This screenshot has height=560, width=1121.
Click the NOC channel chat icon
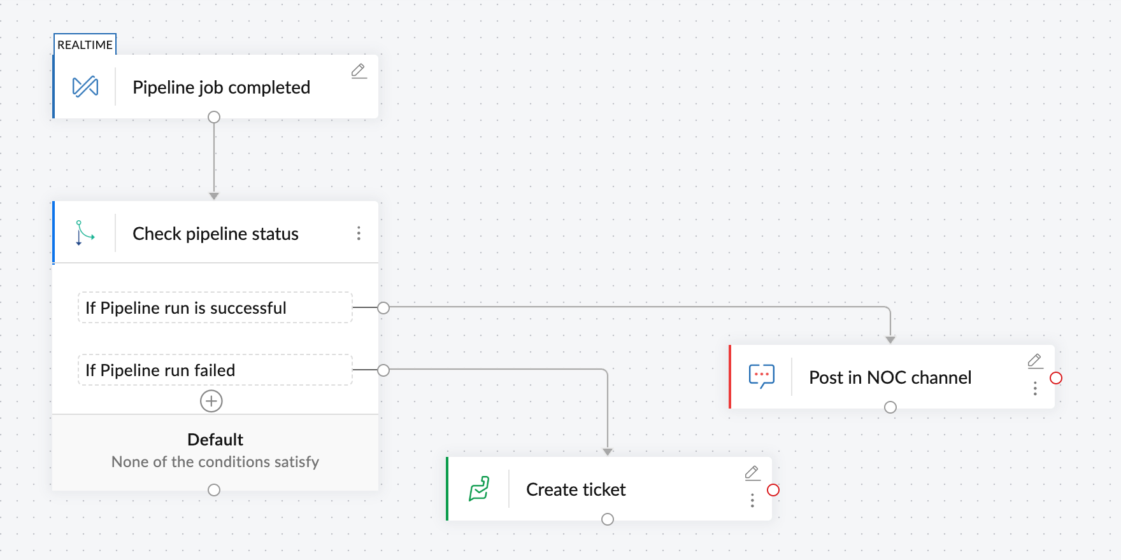[x=762, y=377]
